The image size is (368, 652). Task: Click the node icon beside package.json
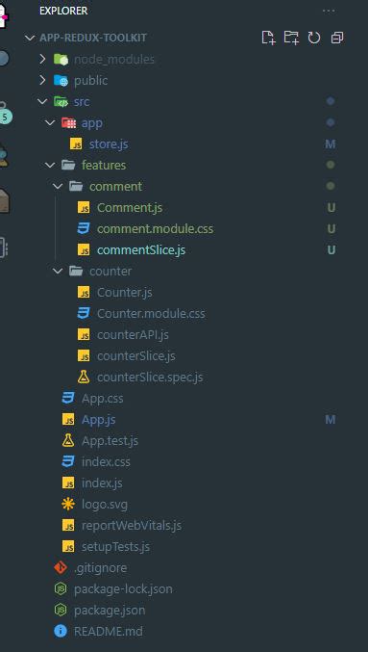(x=61, y=610)
